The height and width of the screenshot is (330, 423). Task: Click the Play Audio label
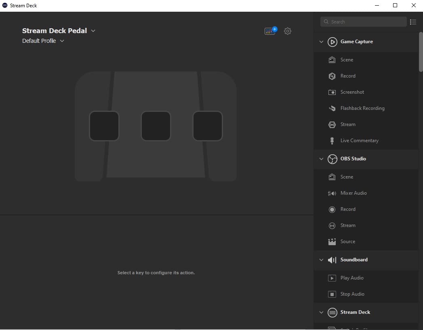point(352,278)
